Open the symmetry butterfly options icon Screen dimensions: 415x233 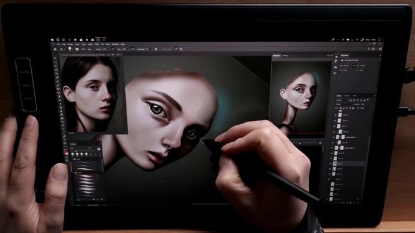click(x=181, y=49)
